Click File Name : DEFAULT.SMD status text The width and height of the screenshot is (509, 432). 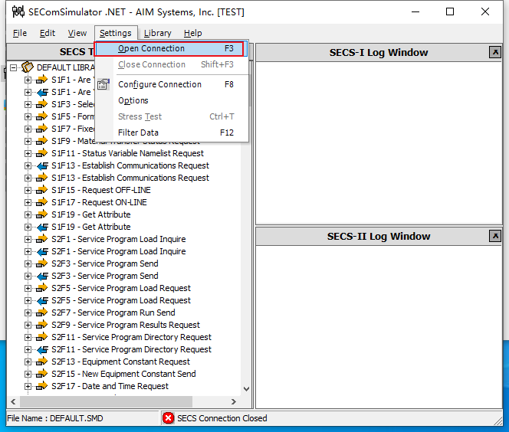click(x=55, y=418)
